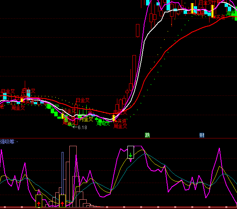
Task: Click the second red up-arrow buy signal
Action: [62, 201]
